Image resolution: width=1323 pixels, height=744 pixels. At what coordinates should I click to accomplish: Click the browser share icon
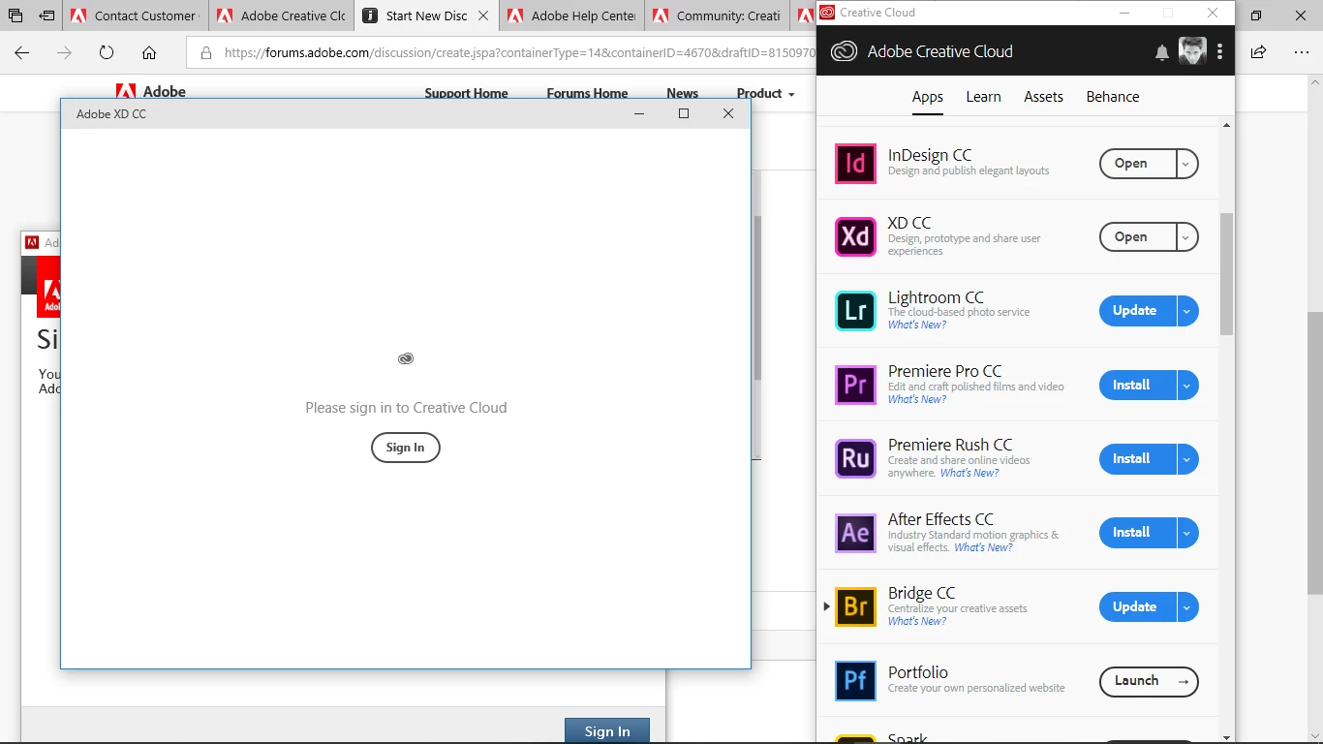1258,52
